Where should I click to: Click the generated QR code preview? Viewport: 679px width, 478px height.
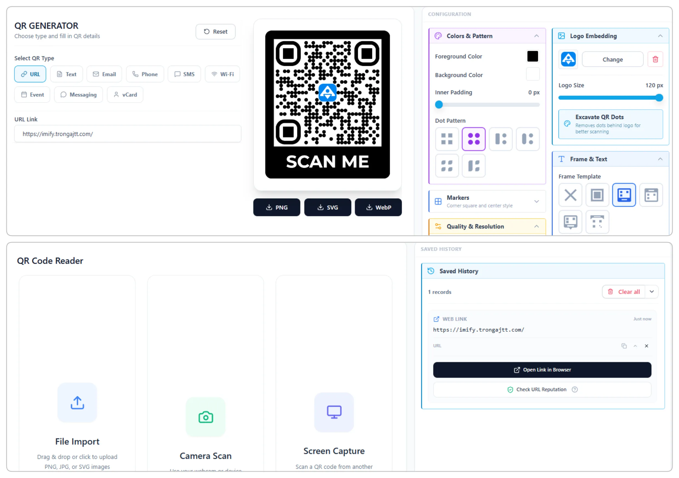coord(327,104)
